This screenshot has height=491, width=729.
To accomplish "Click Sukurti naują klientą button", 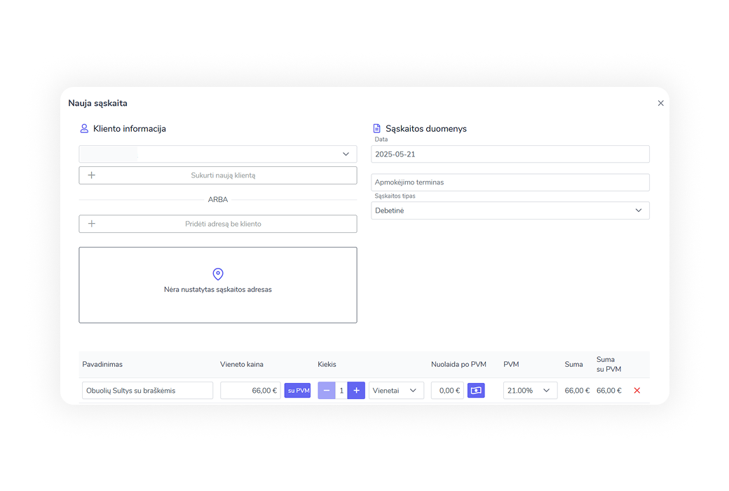I will (x=218, y=175).
